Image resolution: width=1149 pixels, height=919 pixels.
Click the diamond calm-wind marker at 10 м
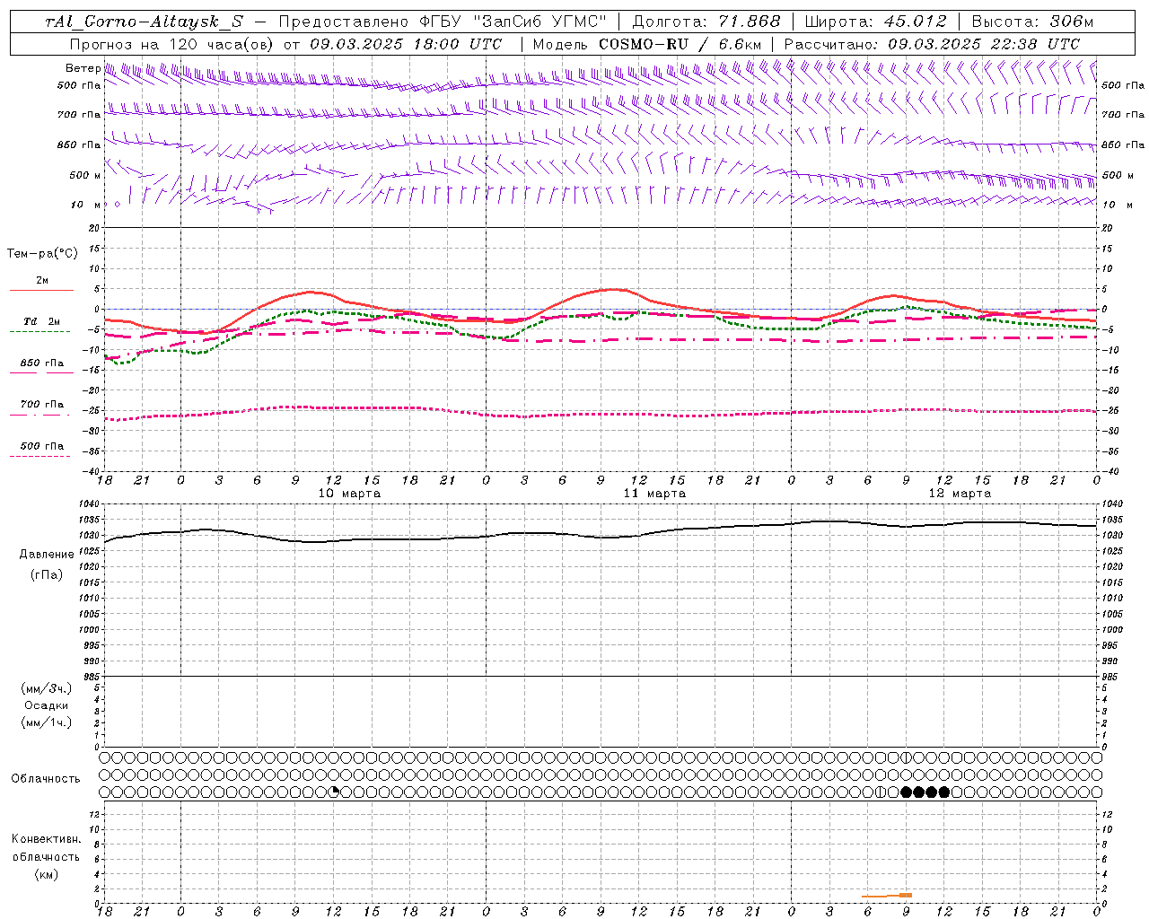(117, 204)
